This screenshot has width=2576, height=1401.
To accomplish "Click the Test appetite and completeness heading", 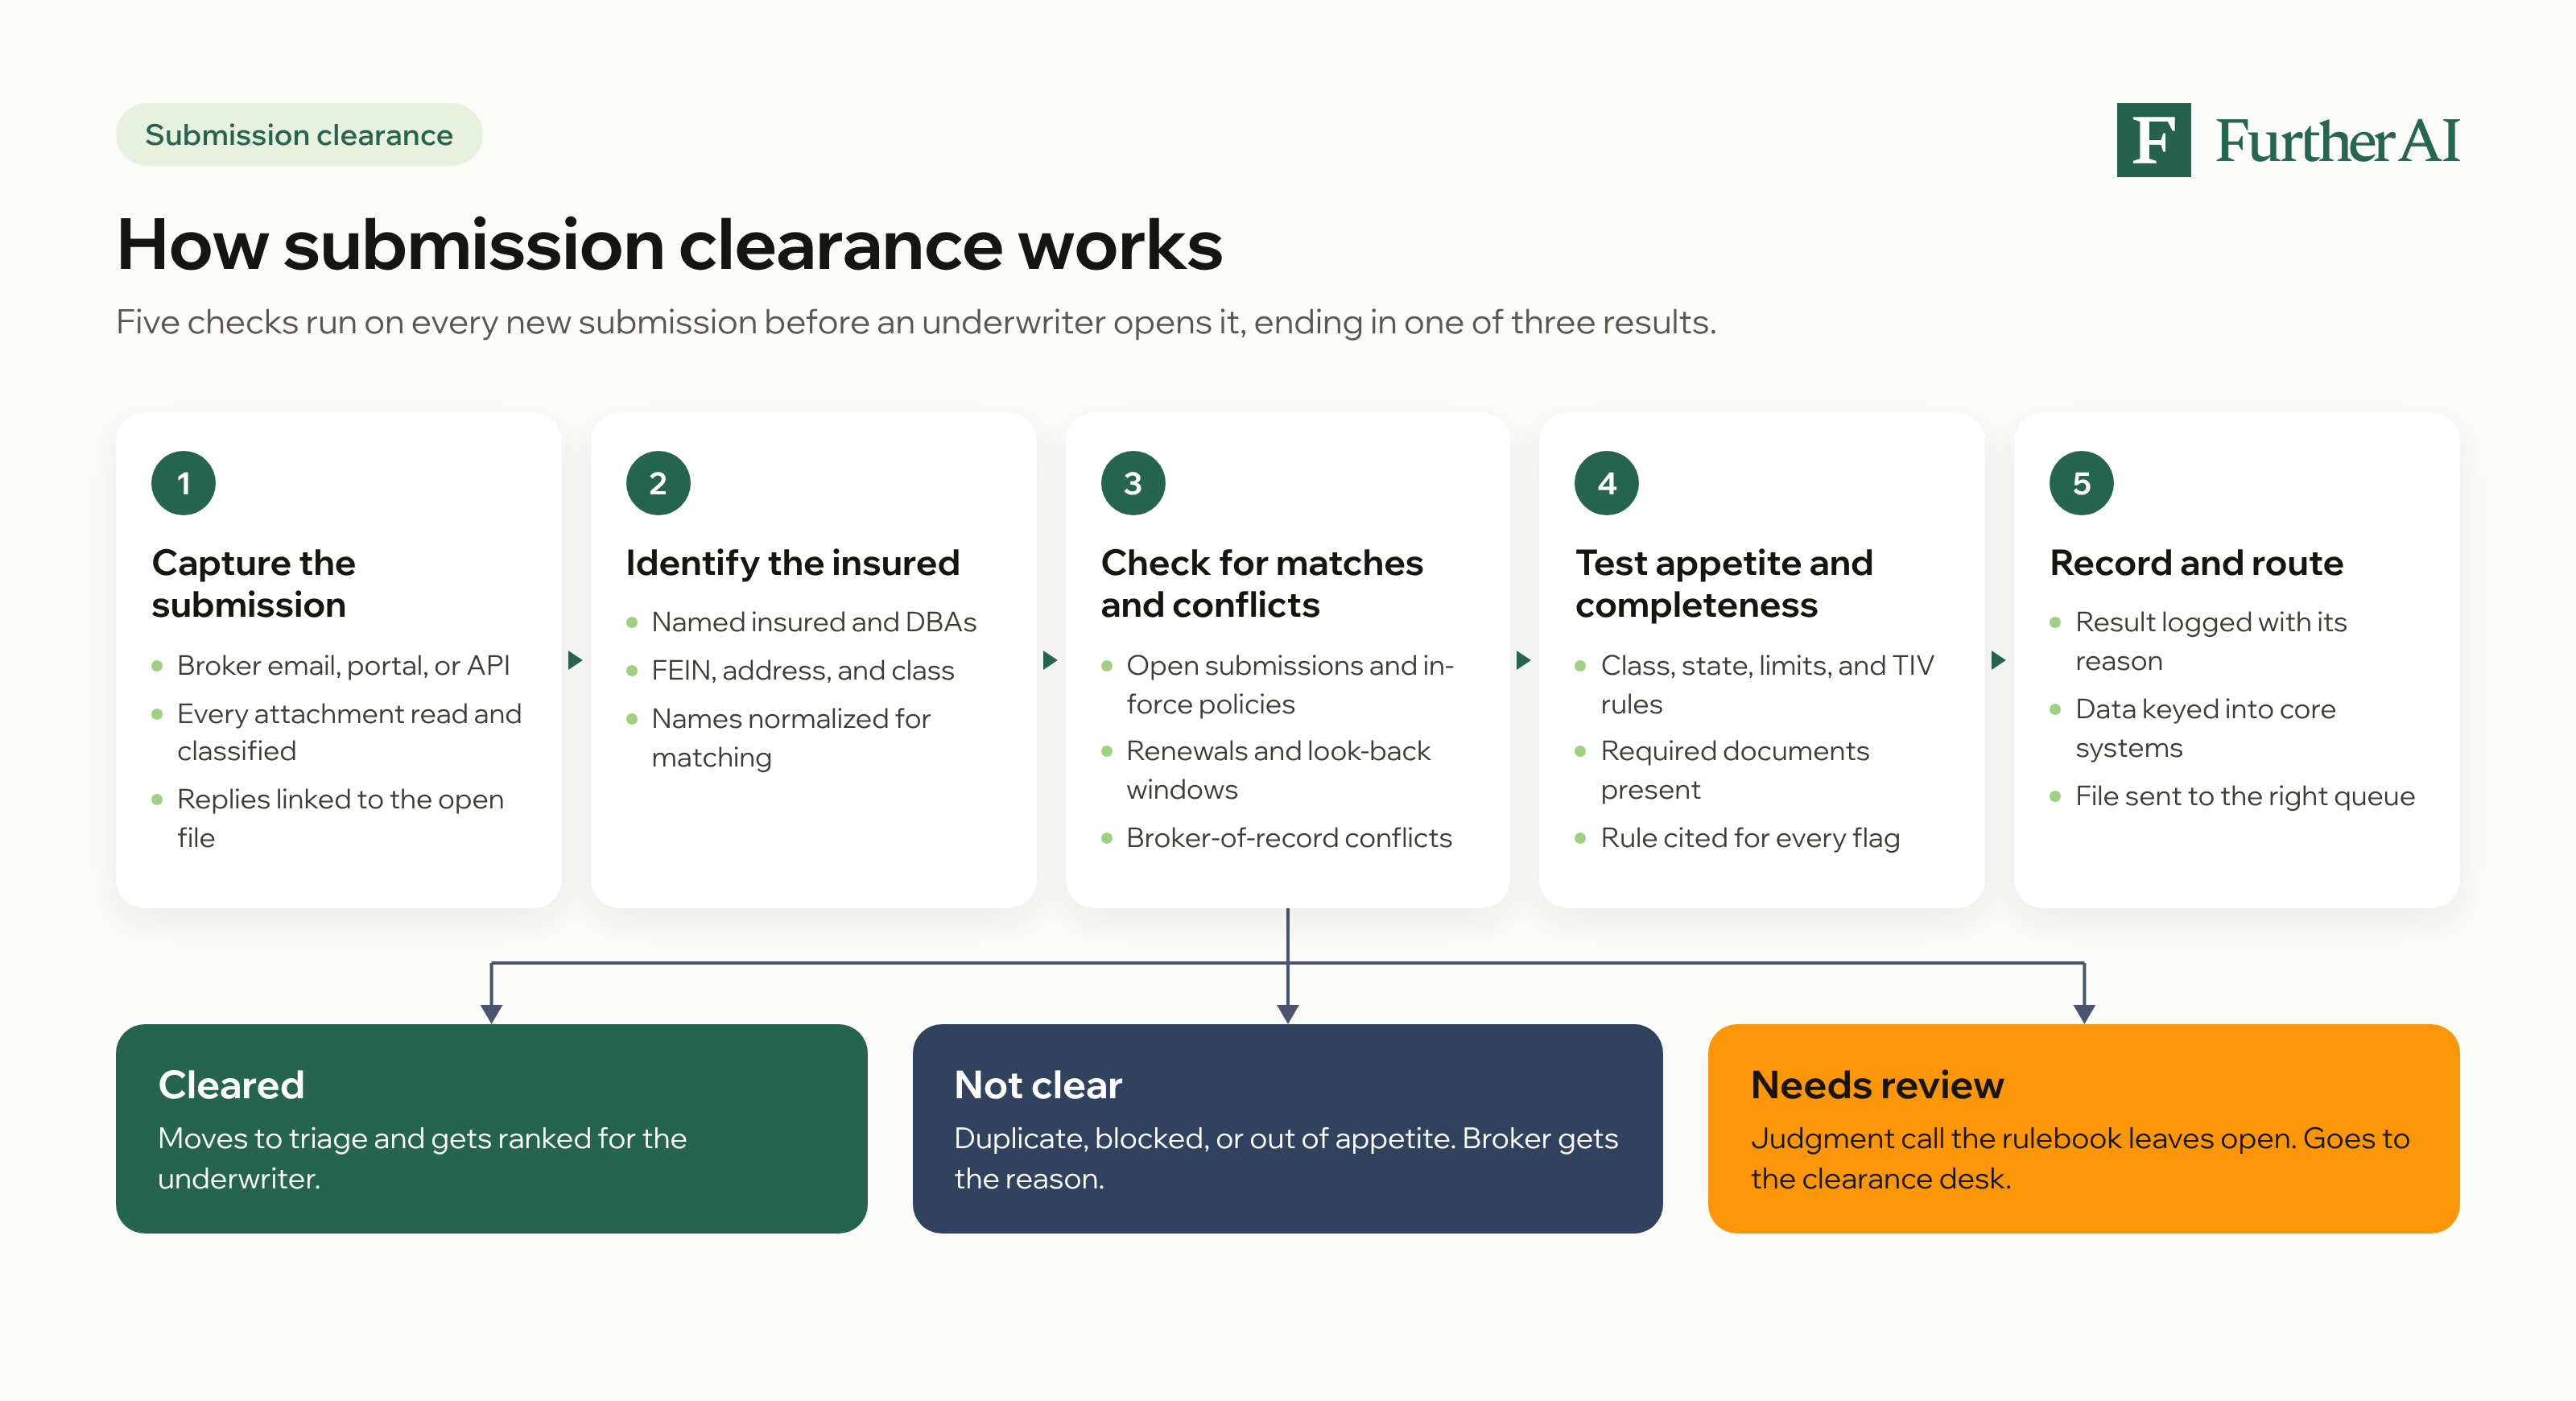I will coord(1724,584).
